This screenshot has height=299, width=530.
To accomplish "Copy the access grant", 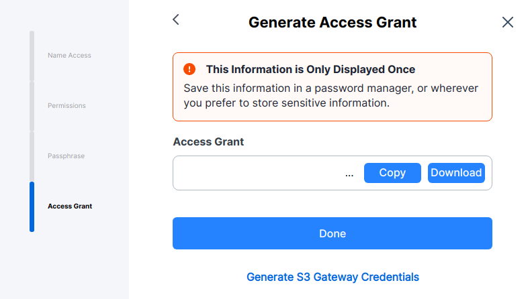I will tap(392, 173).
